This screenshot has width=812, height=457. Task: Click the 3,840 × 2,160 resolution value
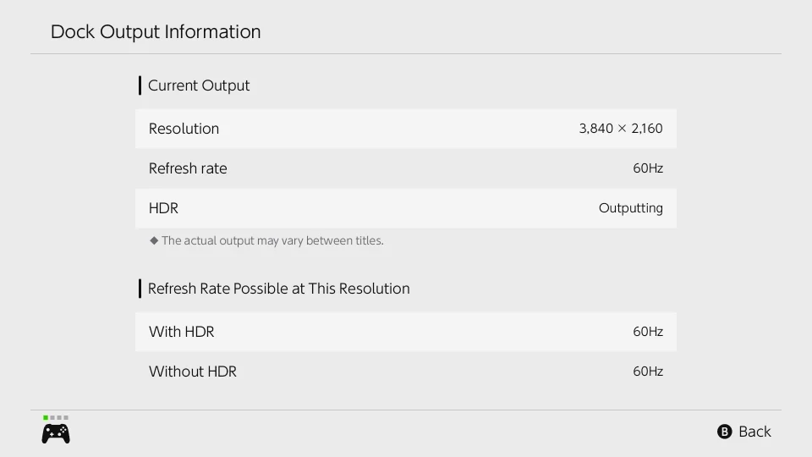coord(621,129)
